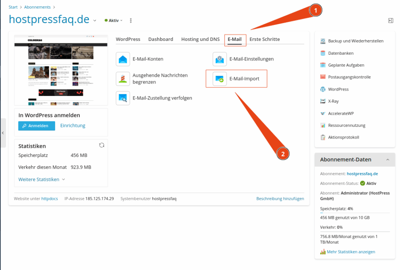Click the WordPress logo icon in sidebar
Screen dimensions: 400x270
point(323,89)
